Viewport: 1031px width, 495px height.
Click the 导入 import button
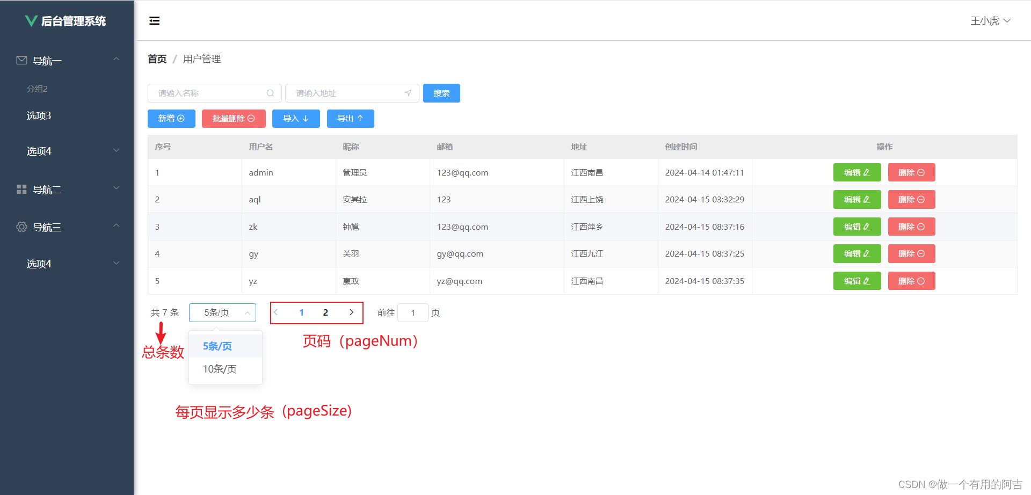pos(296,119)
